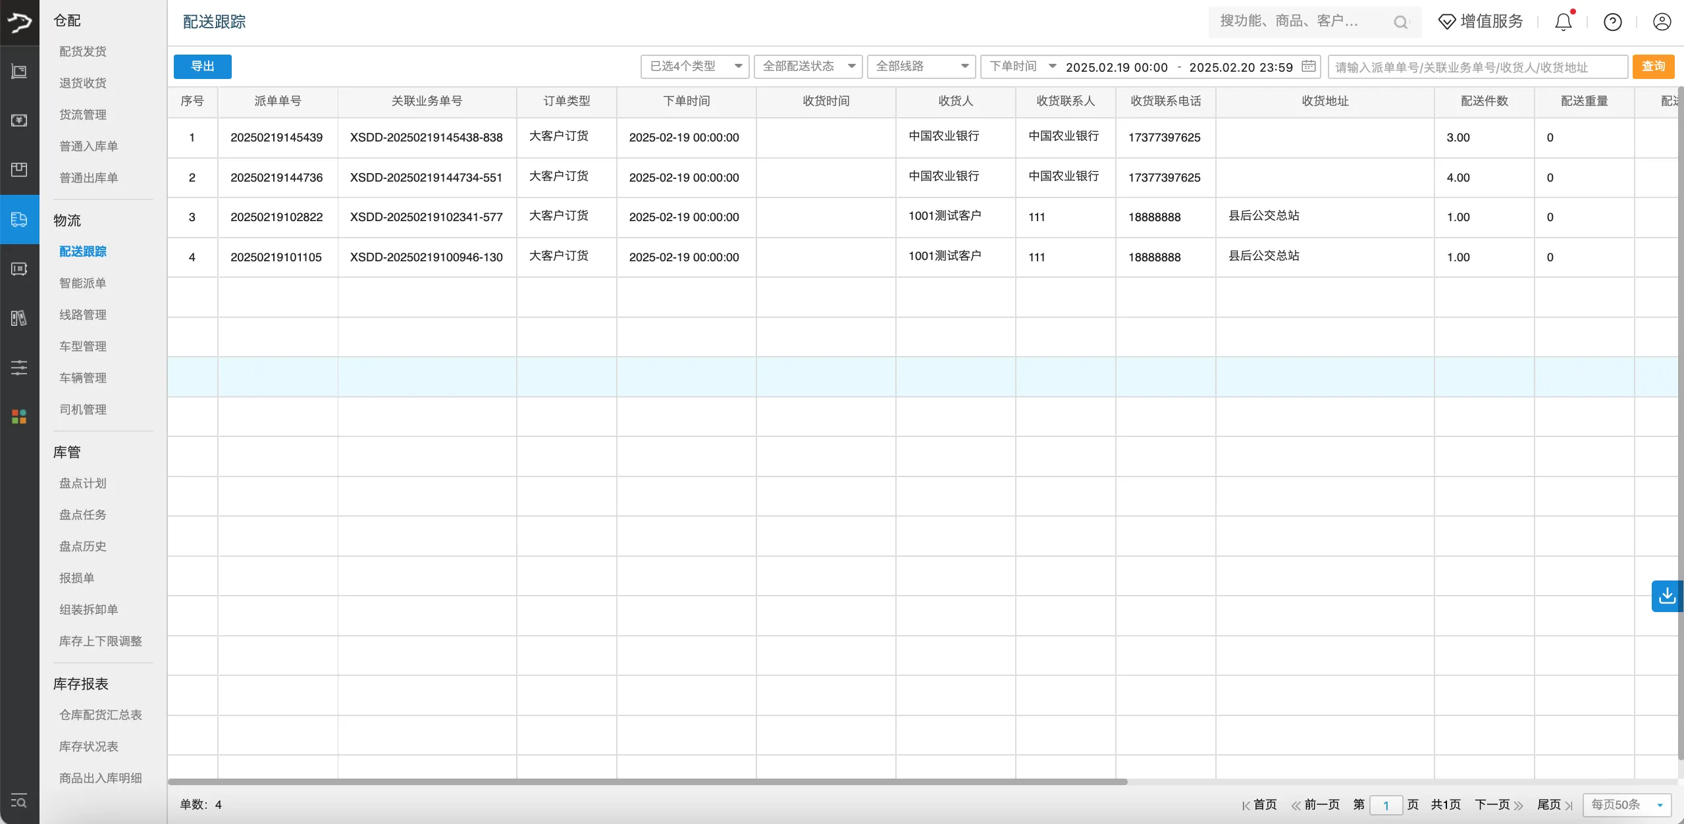
Task: Open the 已选4个类型 filter dropdown
Action: (694, 66)
